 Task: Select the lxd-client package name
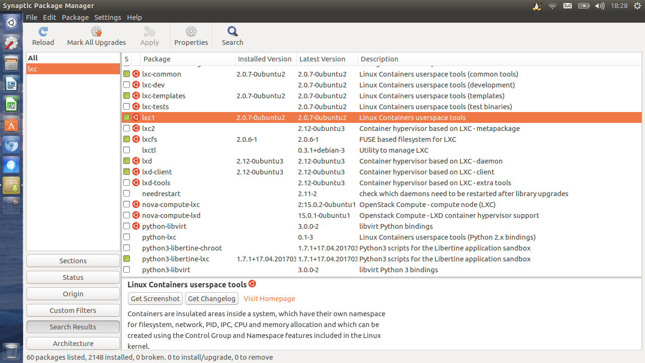157,172
